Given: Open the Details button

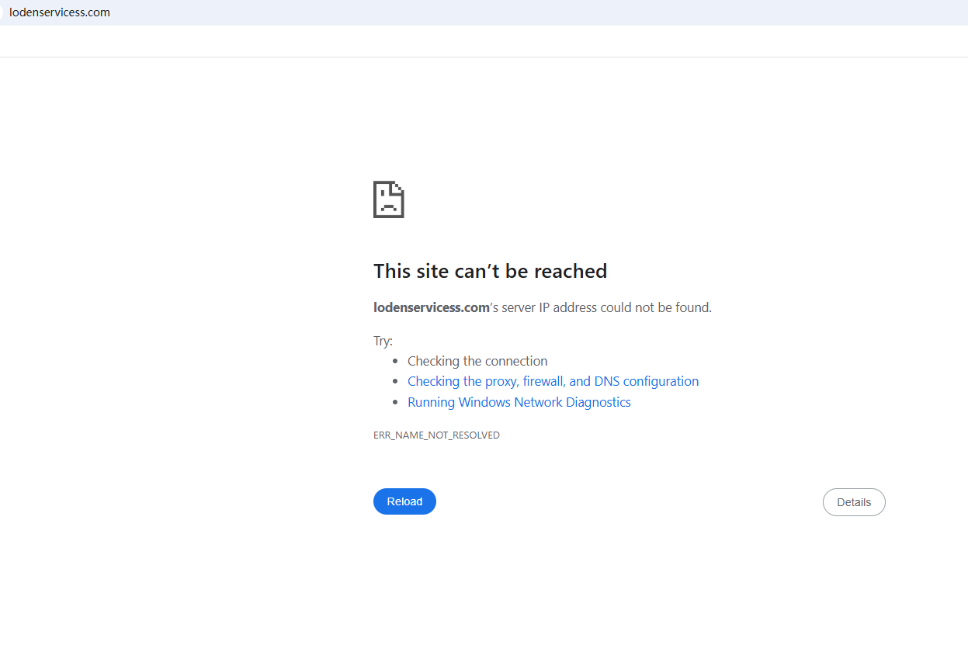Looking at the screenshot, I should click(854, 502).
